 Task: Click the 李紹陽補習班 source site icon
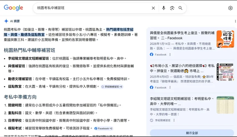[151, 120]
